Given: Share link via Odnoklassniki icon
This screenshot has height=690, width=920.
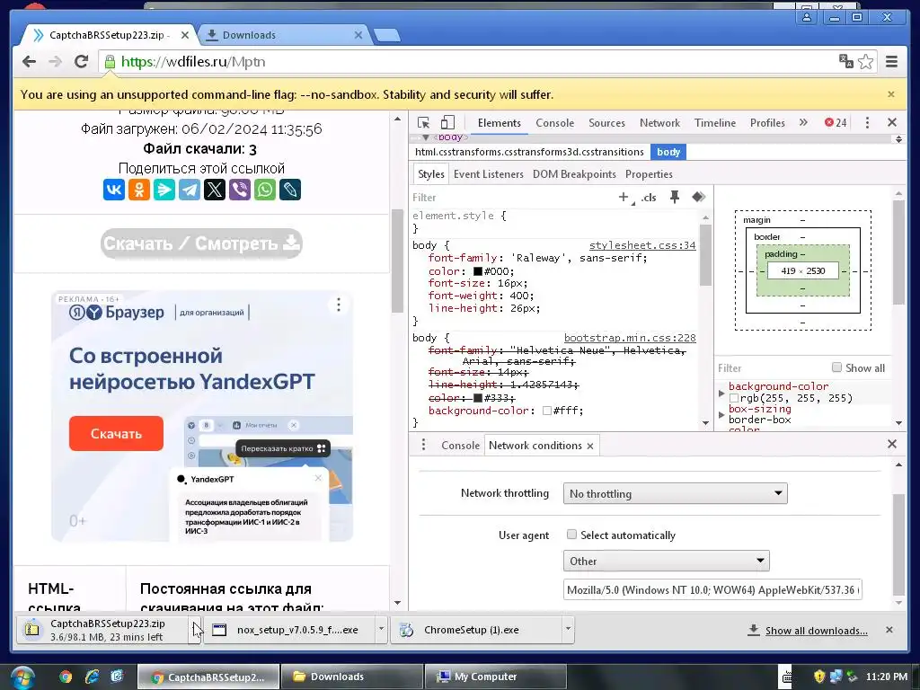Looking at the screenshot, I should [139, 190].
